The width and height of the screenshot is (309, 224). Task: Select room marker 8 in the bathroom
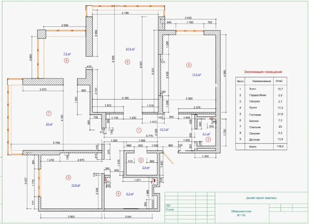[118, 194]
